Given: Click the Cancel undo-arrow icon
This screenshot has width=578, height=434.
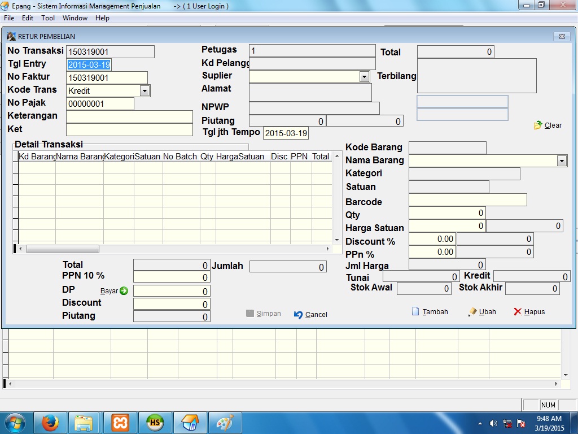Looking at the screenshot, I should 299,315.
